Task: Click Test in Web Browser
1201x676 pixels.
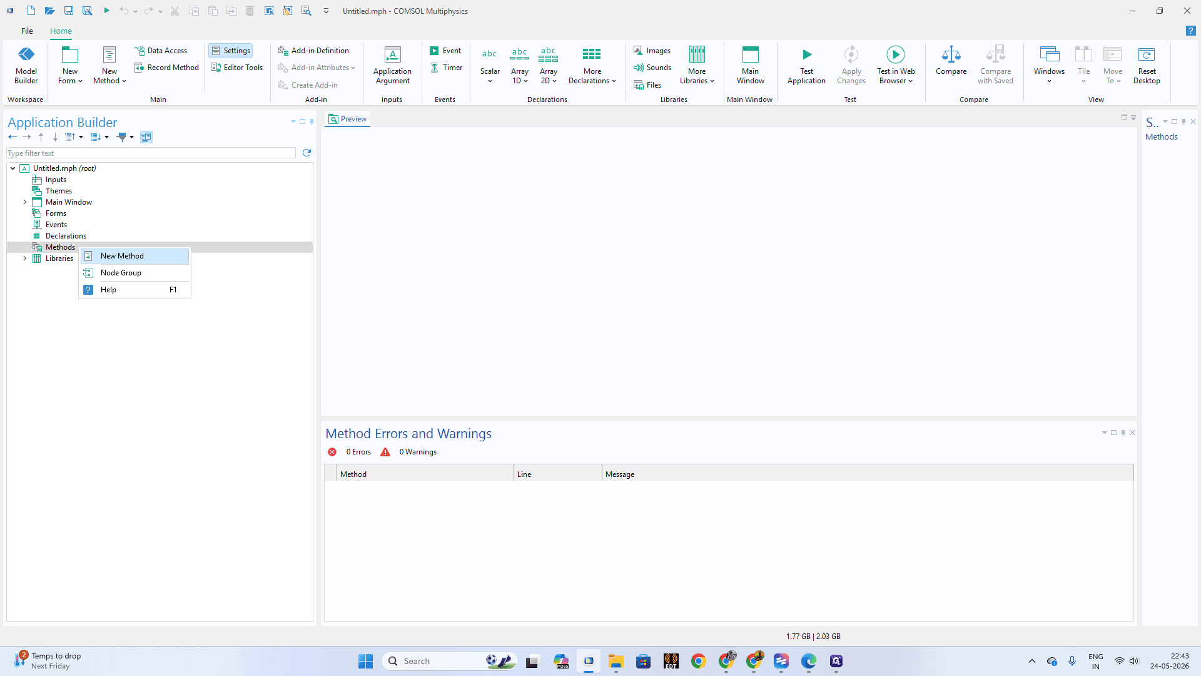Action: click(896, 65)
